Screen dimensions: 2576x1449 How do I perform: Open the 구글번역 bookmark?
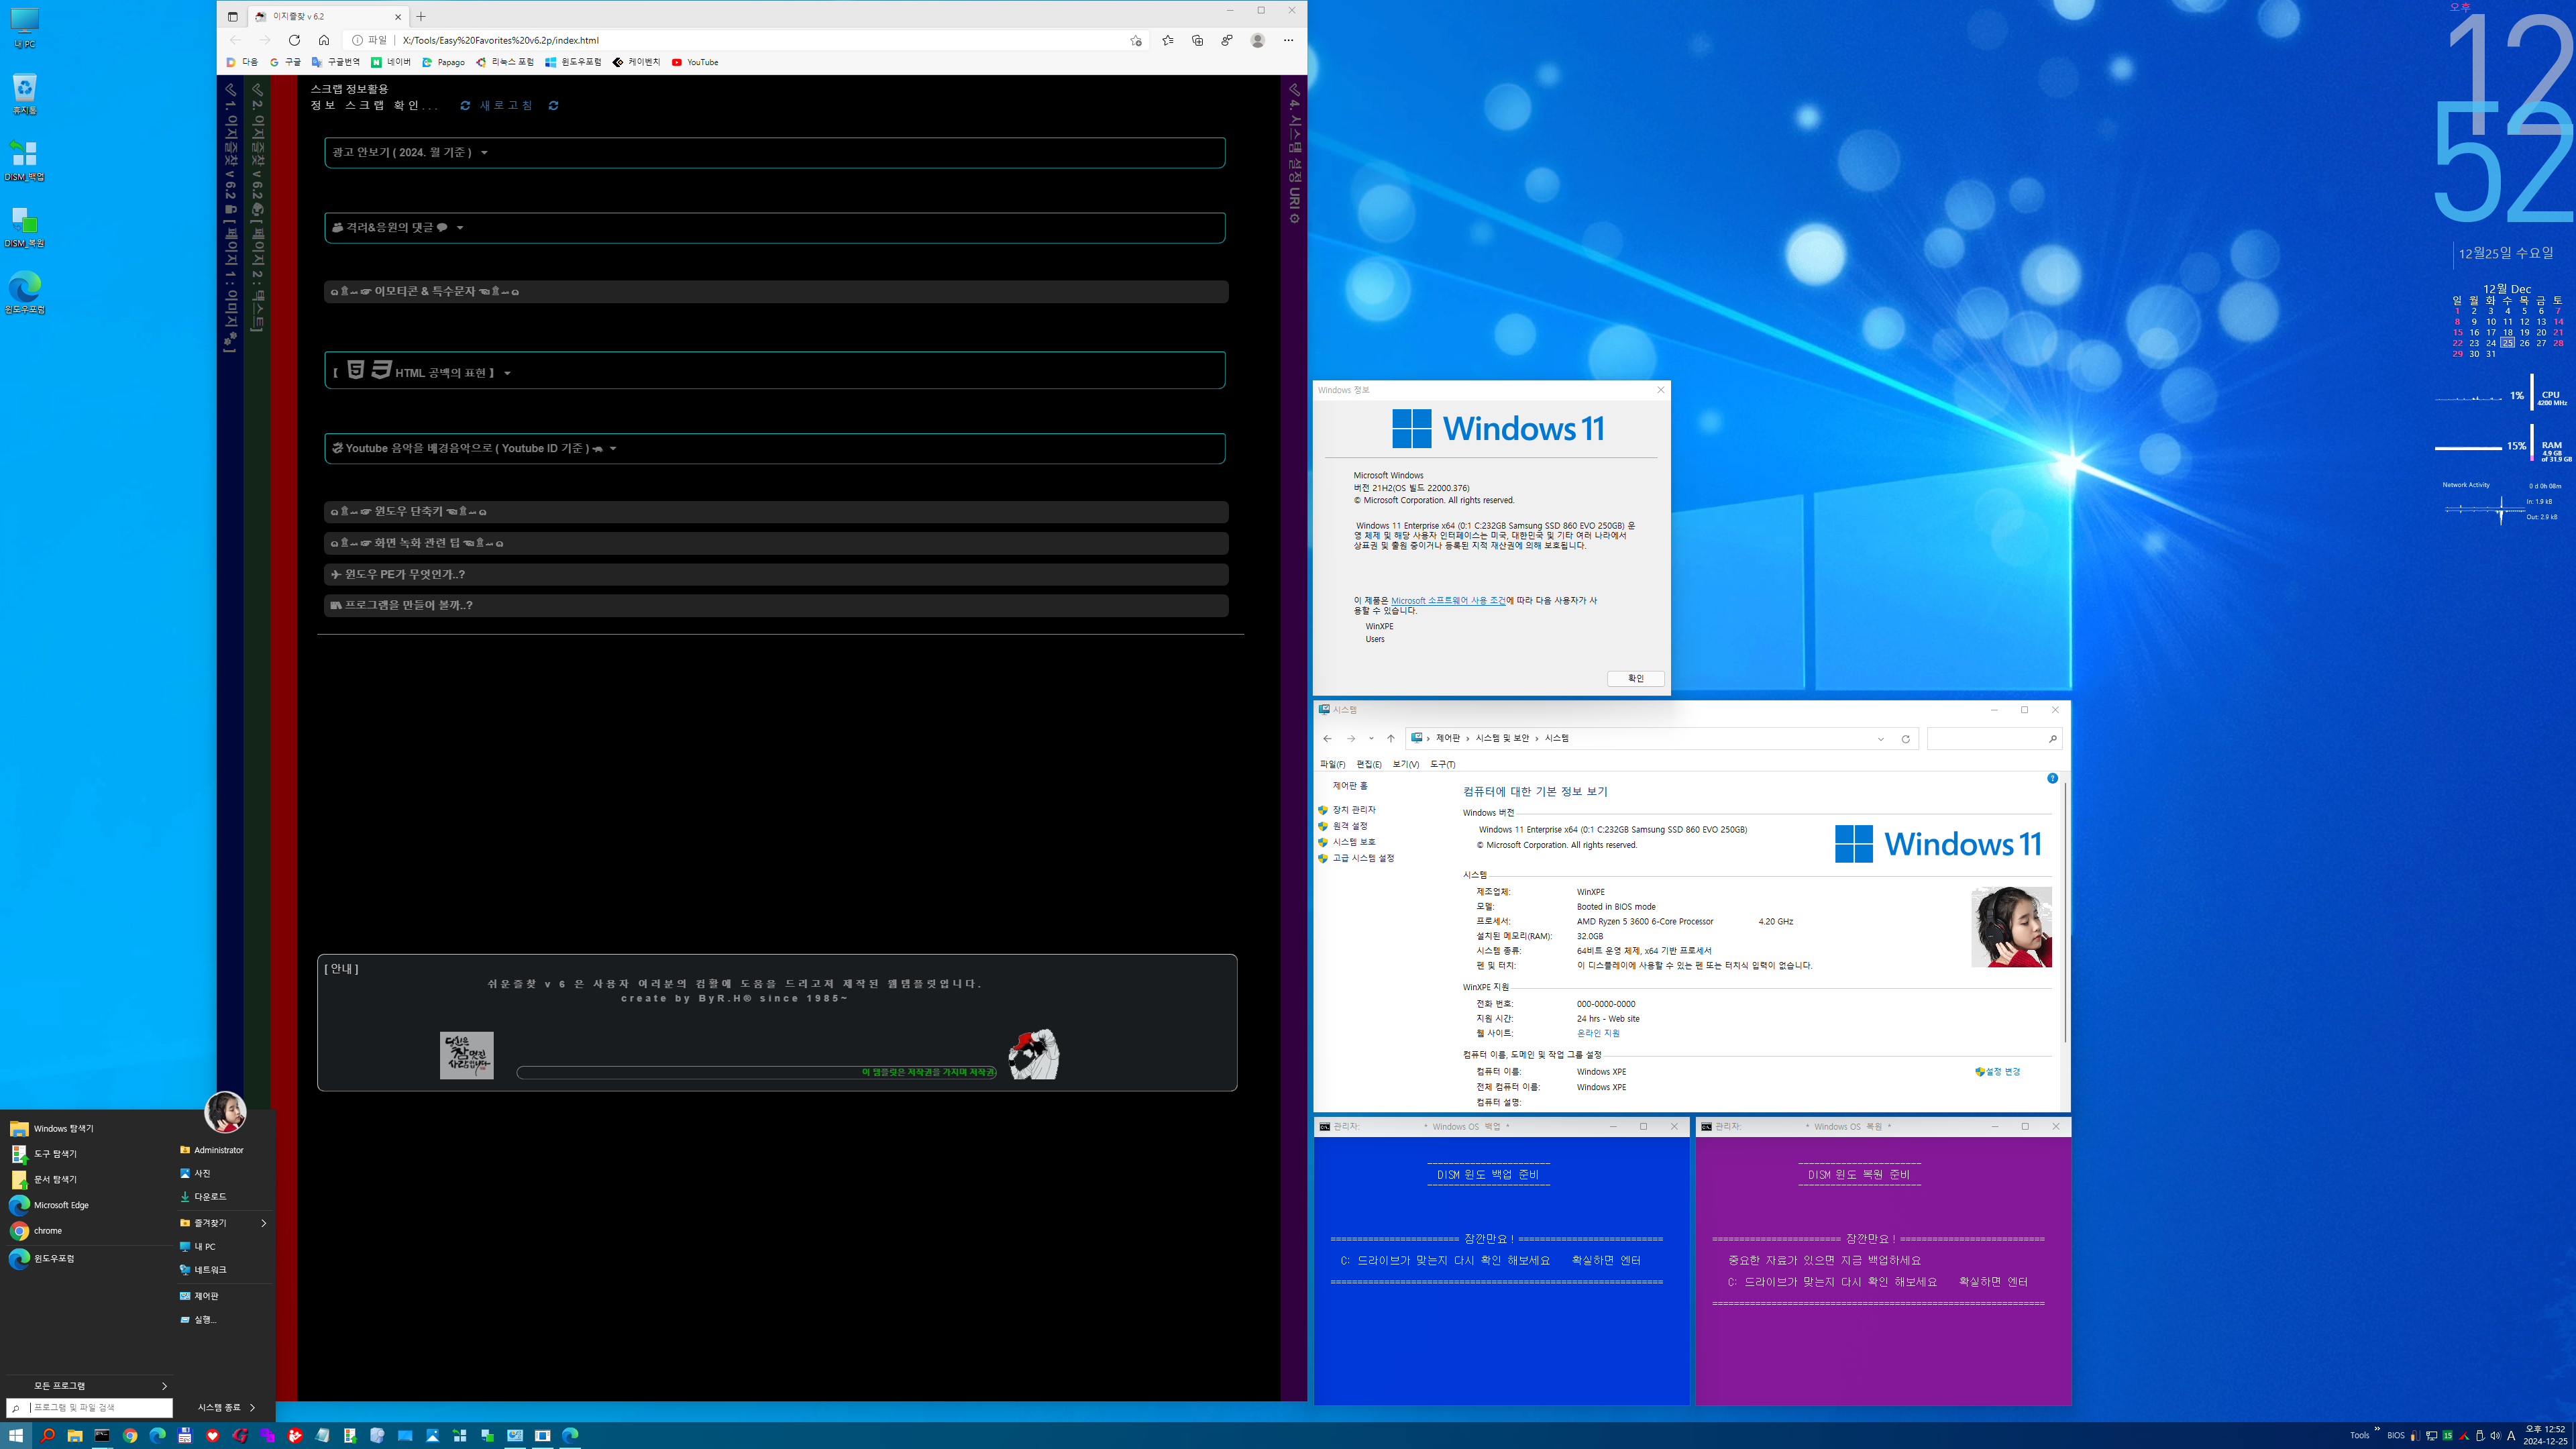(x=336, y=62)
